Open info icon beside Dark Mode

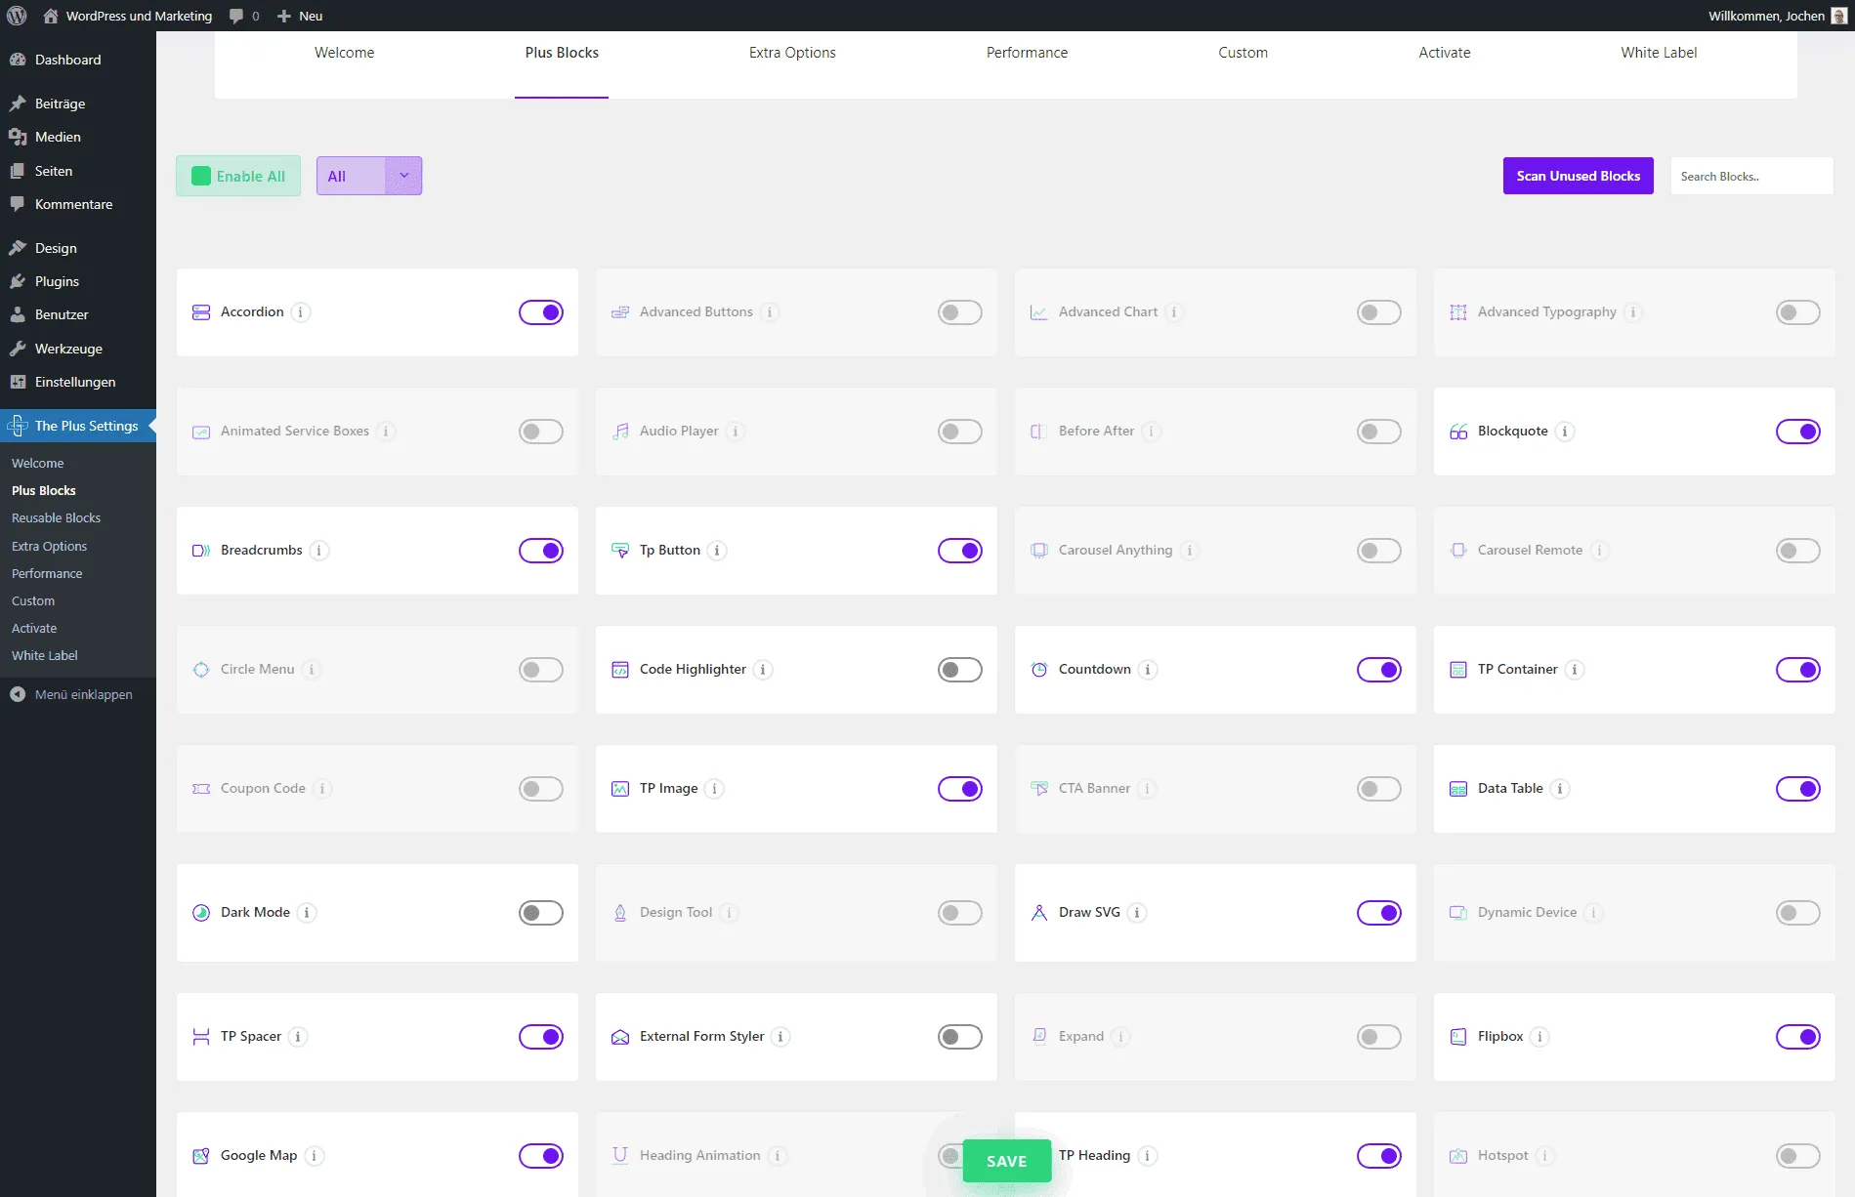coord(307,913)
